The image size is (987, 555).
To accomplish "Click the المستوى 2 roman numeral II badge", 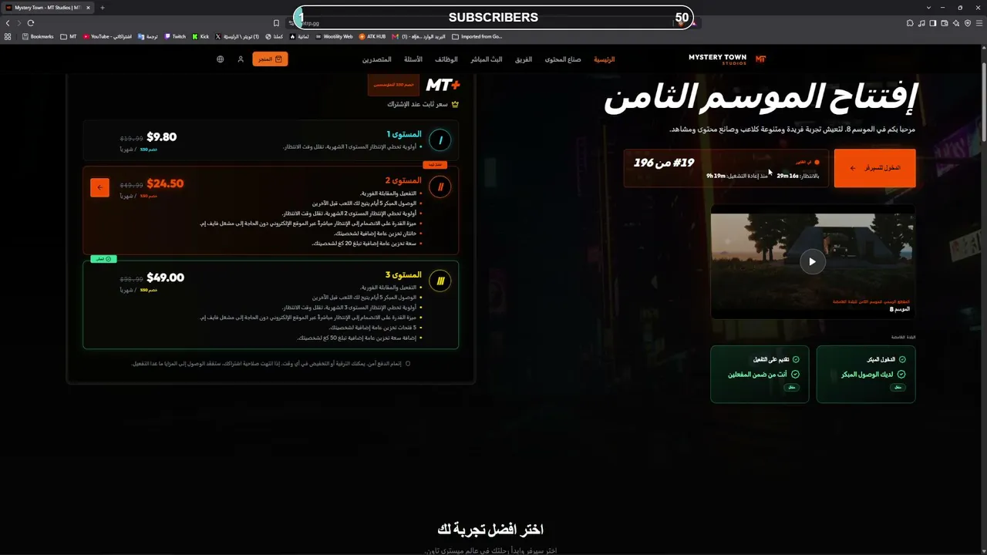I will [440, 187].
